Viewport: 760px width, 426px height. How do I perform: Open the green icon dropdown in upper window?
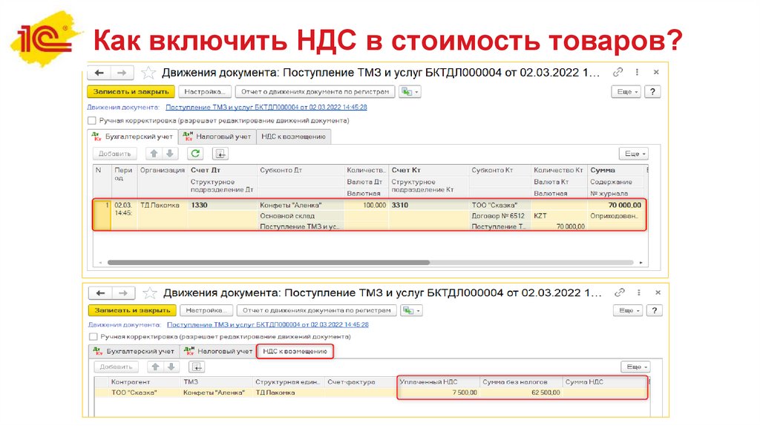tap(410, 91)
